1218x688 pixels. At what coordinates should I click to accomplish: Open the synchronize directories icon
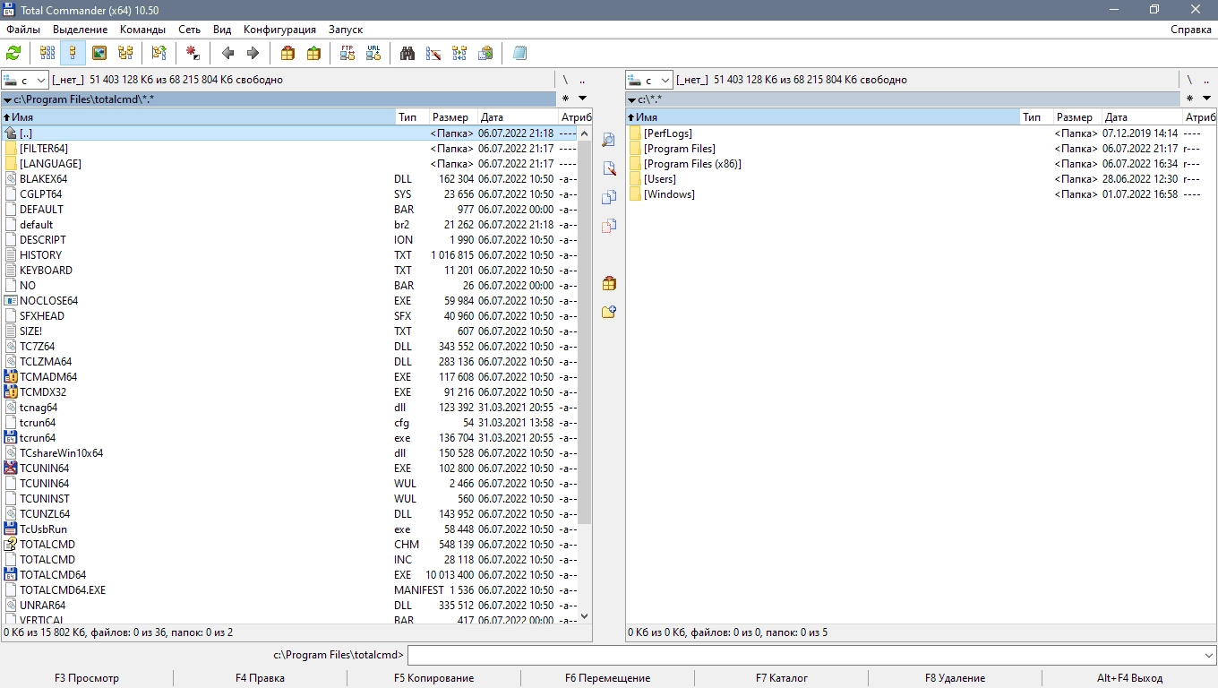pos(459,53)
